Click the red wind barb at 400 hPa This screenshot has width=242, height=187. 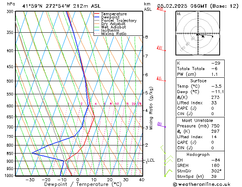(x=161, y=48)
